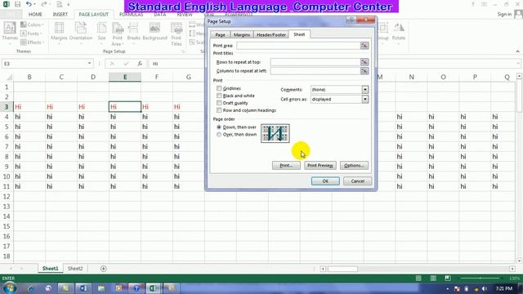The image size is (523, 294).
Task: Open the INSERT ribbon tab
Action: coord(60,15)
